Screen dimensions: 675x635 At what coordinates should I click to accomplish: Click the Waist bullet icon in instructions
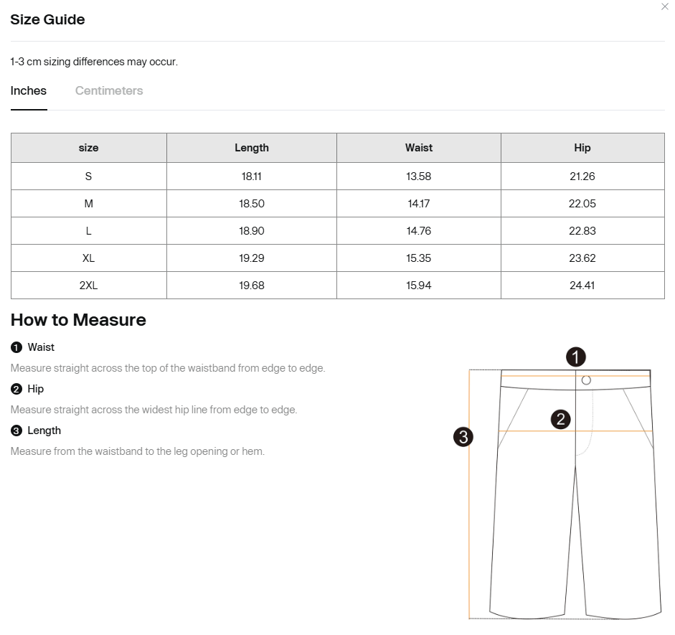coord(16,347)
